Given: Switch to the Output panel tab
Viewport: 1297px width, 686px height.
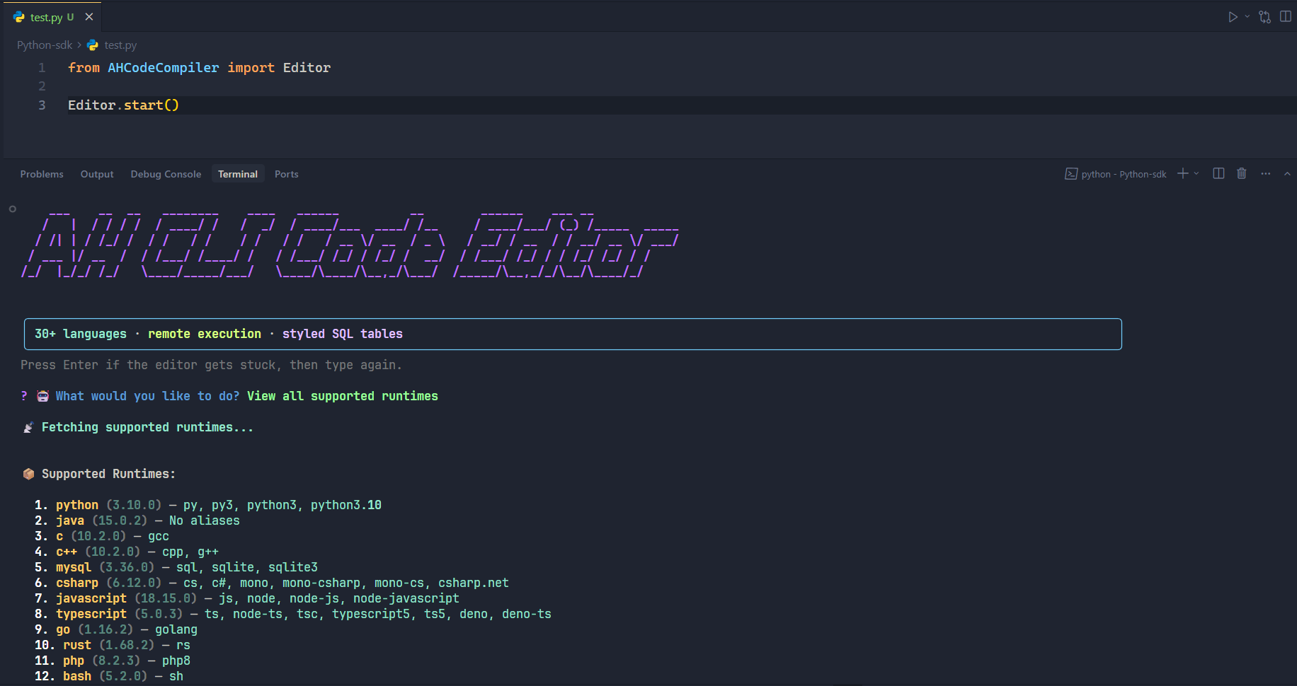Looking at the screenshot, I should pyautogui.click(x=97, y=174).
